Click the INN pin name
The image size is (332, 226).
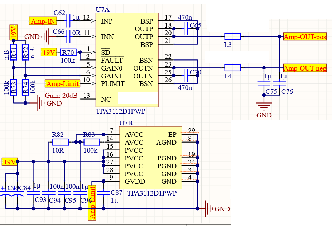coord(107,37)
